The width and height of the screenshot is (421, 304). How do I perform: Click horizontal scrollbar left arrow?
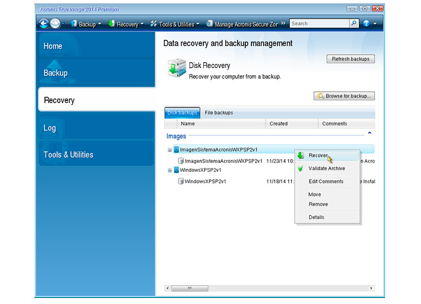coord(167,289)
